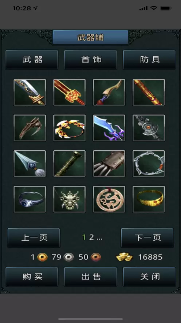Pick the round dragon jade pendant
181x323 pixels.
109,199
